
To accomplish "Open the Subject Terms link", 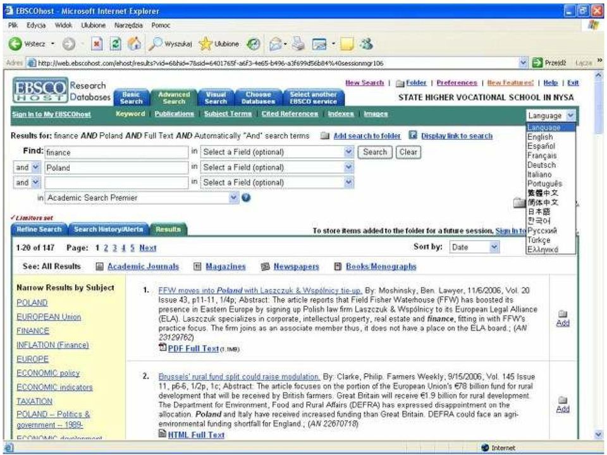I will [228, 114].
